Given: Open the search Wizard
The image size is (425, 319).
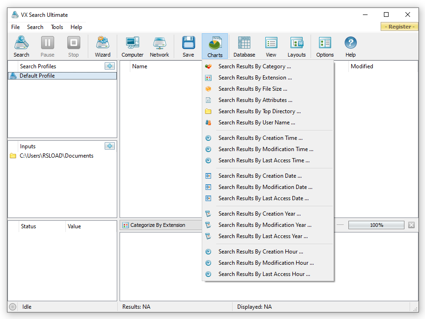Looking at the screenshot, I should click(x=103, y=46).
